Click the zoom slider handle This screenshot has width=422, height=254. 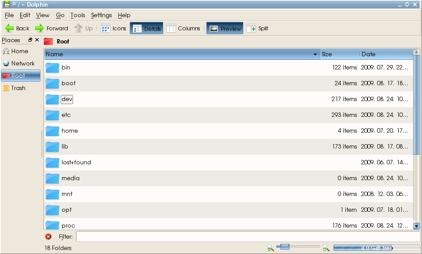(285, 247)
